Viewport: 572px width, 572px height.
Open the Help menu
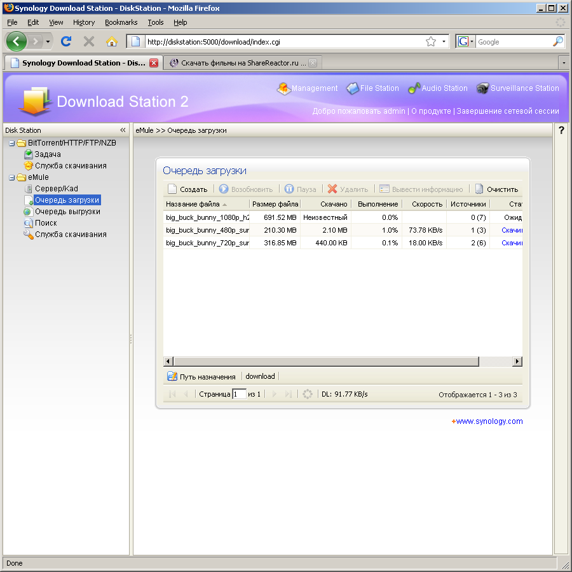(180, 22)
